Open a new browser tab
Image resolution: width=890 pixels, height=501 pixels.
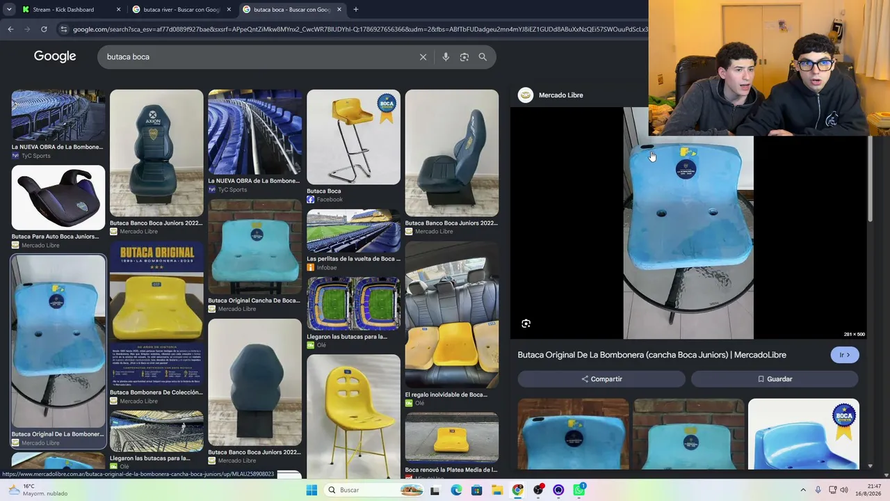tap(356, 10)
